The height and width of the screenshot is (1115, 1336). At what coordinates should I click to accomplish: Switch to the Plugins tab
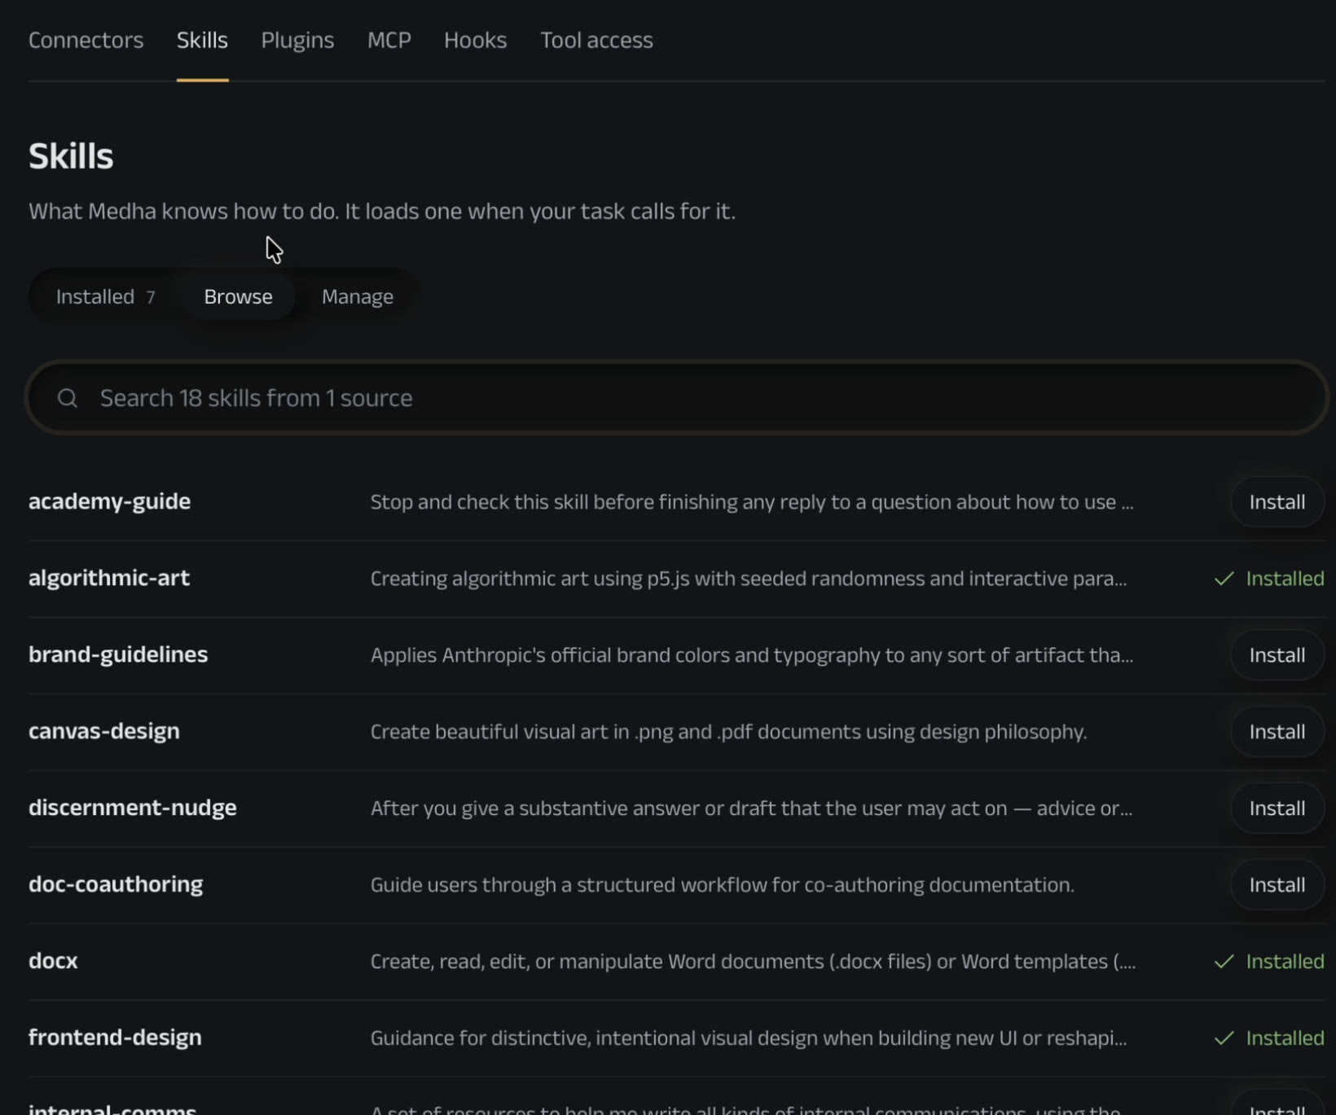tap(297, 40)
